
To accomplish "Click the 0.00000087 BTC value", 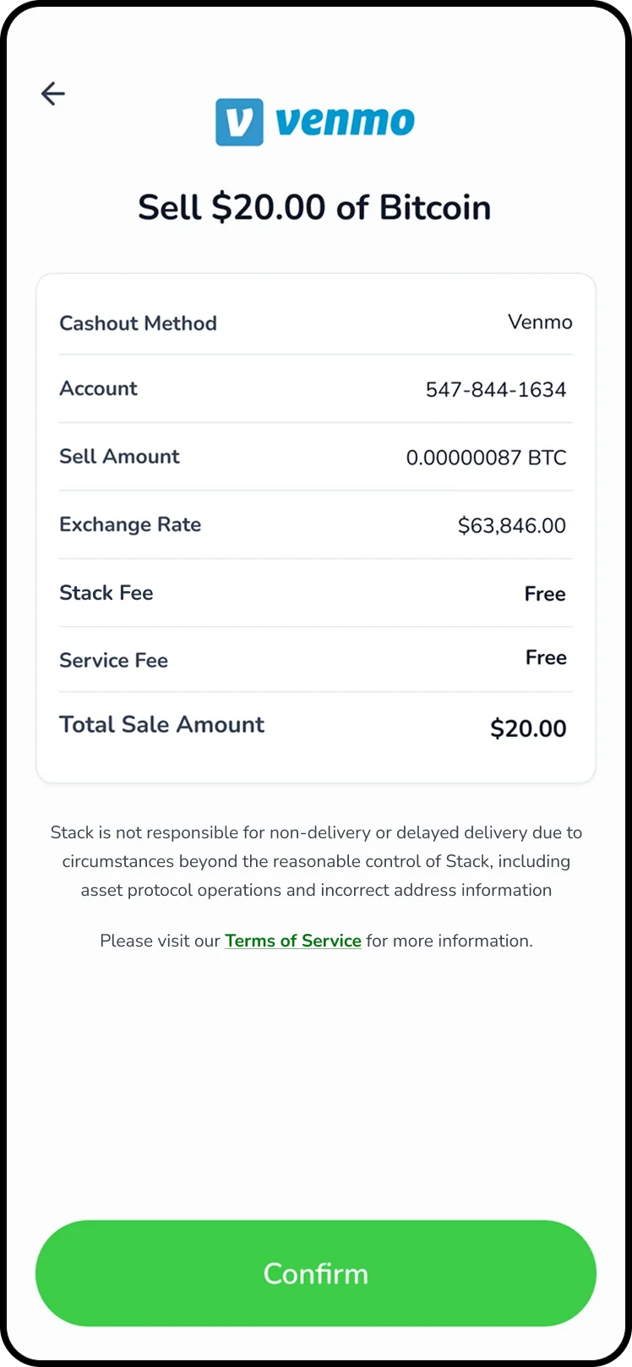I will [486, 458].
